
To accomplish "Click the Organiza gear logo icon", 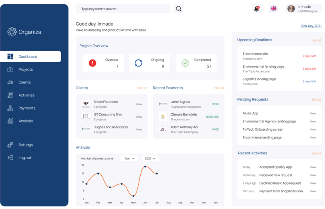I will pyautogui.click(x=12, y=32).
